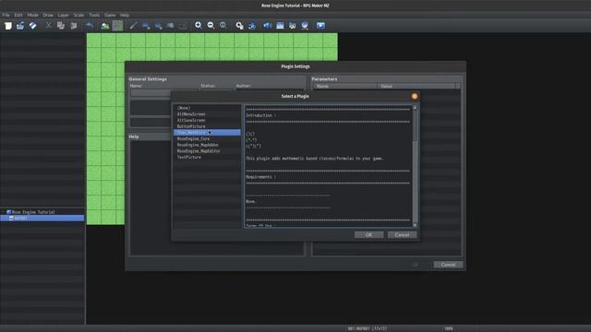
Task: Open the Scale menu
Action: [78, 15]
